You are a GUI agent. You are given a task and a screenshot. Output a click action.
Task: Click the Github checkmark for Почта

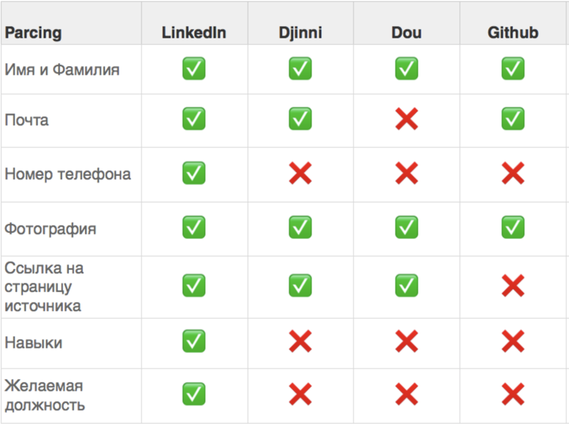click(513, 119)
